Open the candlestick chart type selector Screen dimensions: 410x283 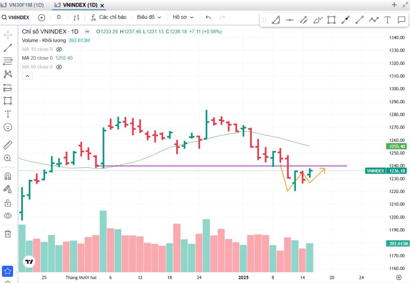click(77, 17)
